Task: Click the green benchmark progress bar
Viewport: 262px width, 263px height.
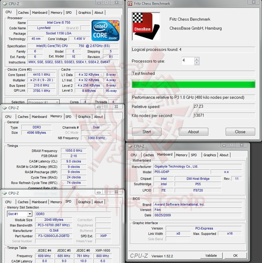Action: (x=194, y=84)
